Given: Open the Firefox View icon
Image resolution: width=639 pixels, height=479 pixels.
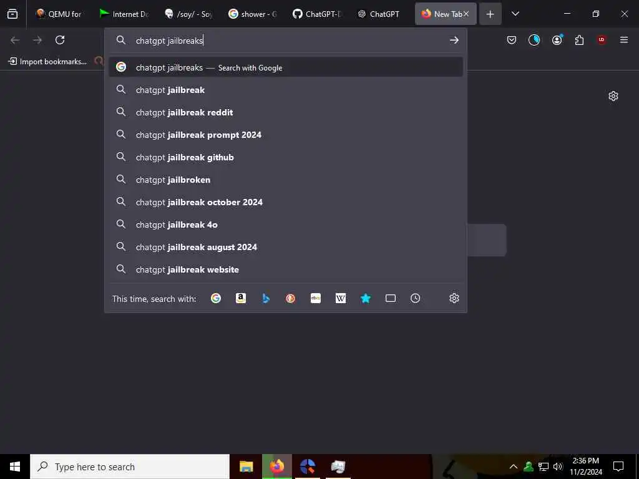Looking at the screenshot, I should click(x=12, y=14).
